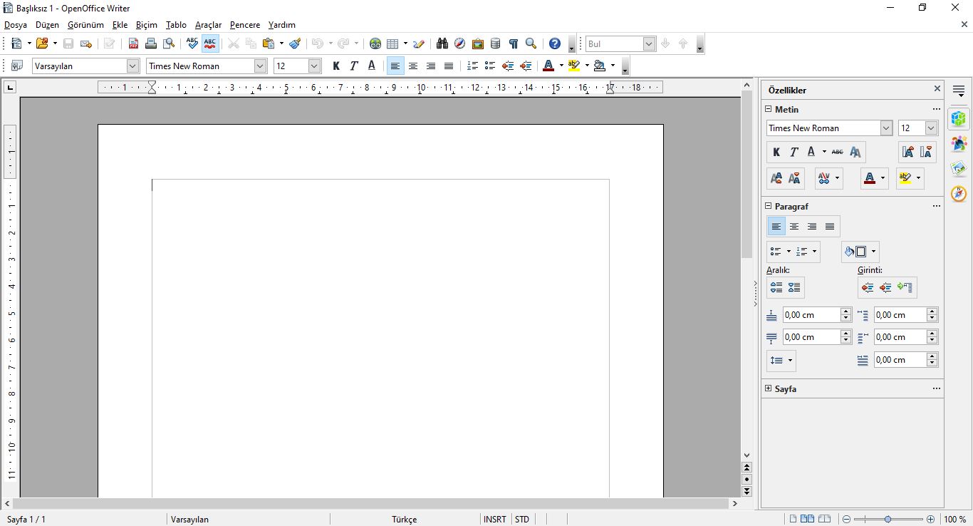This screenshot has height=526, width=973.
Task: Open sidebar font name dropdown
Action: pos(886,128)
